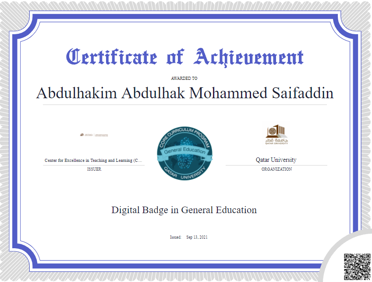Click the 'Qatar University' organization name
Viewport: 372px width, 282px height.
coord(276,160)
